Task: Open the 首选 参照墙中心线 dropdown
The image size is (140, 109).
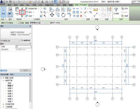Action: point(38,23)
